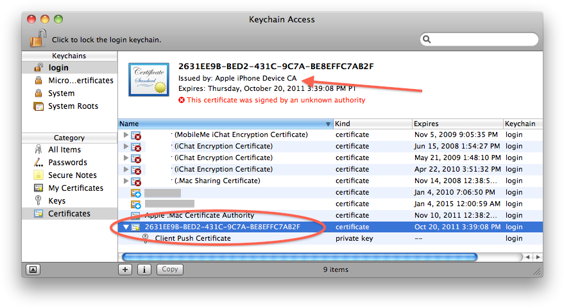Expand the iChat certificate expiring May 21, 2009
This screenshot has height=308, width=564.
[126, 158]
